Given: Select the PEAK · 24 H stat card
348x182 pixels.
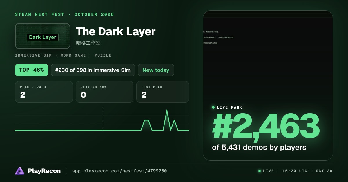Looking at the screenshot, I should (44, 92).
